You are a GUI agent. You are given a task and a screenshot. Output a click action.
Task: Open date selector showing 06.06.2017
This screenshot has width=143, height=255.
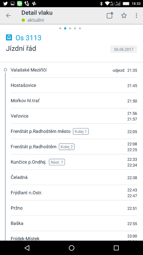click(124, 49)
